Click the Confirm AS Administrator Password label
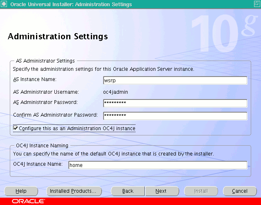261x205 pixels. [55, 115]
